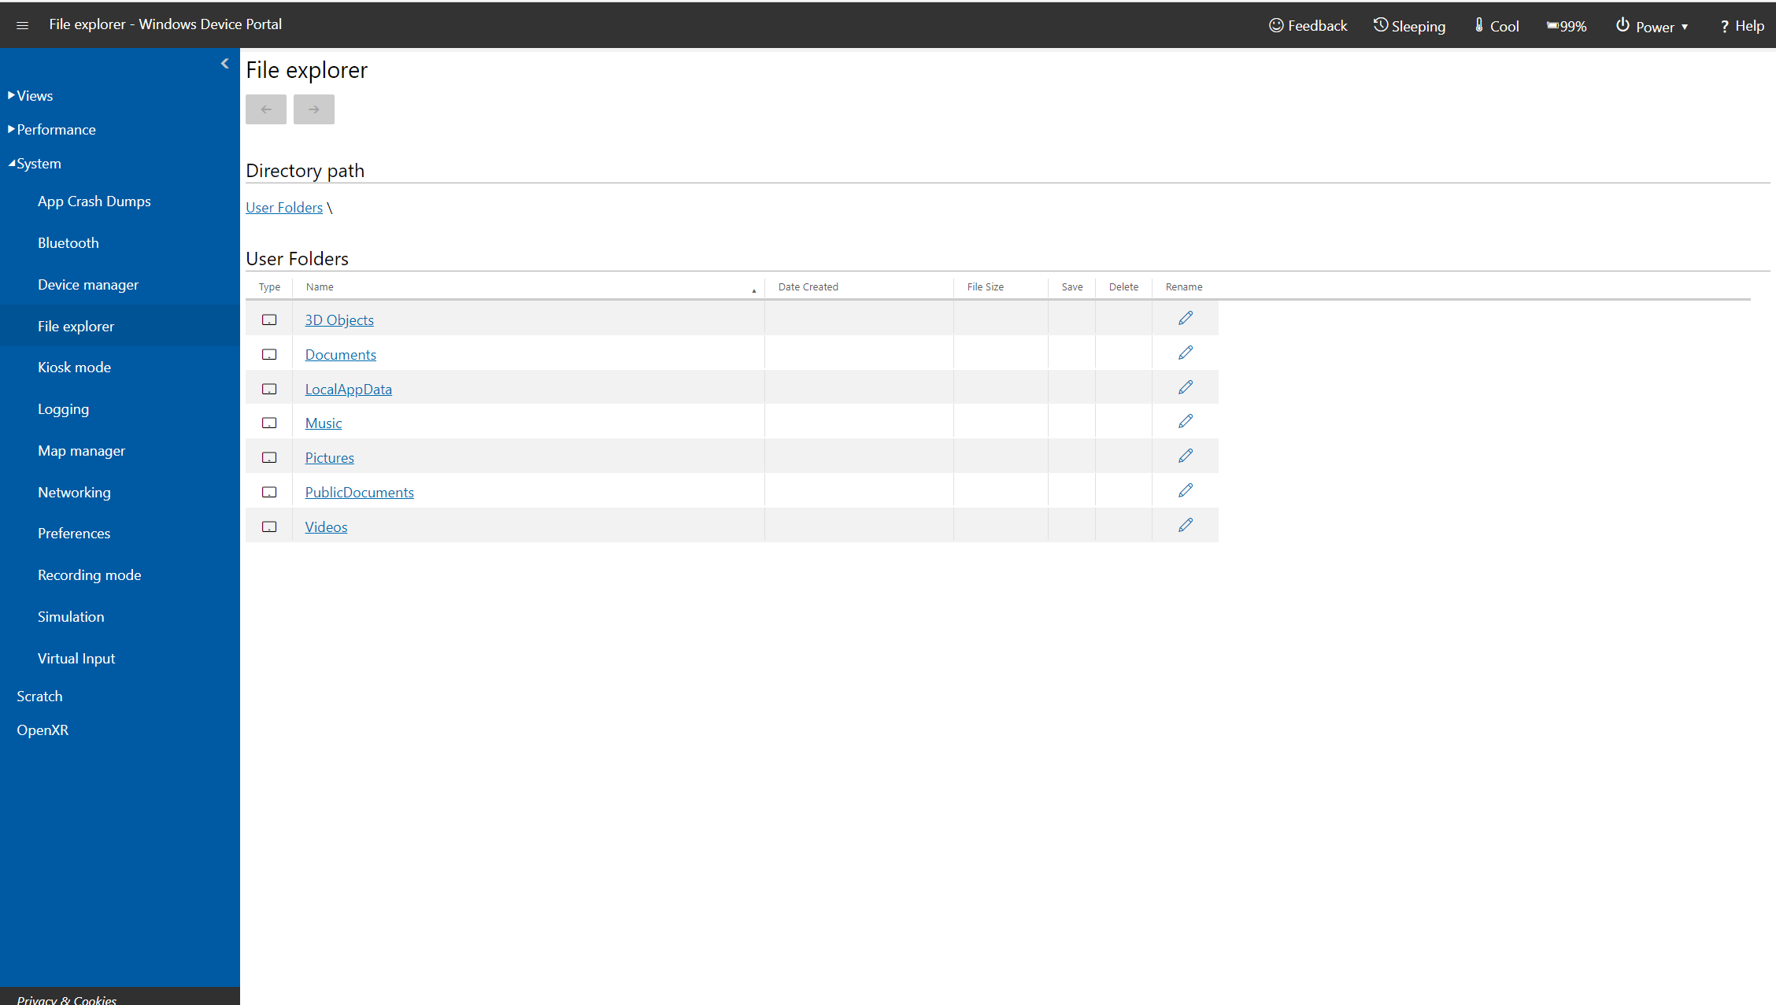Click the rename icon for LocalAppData folder

click(x=1185, y=386)
